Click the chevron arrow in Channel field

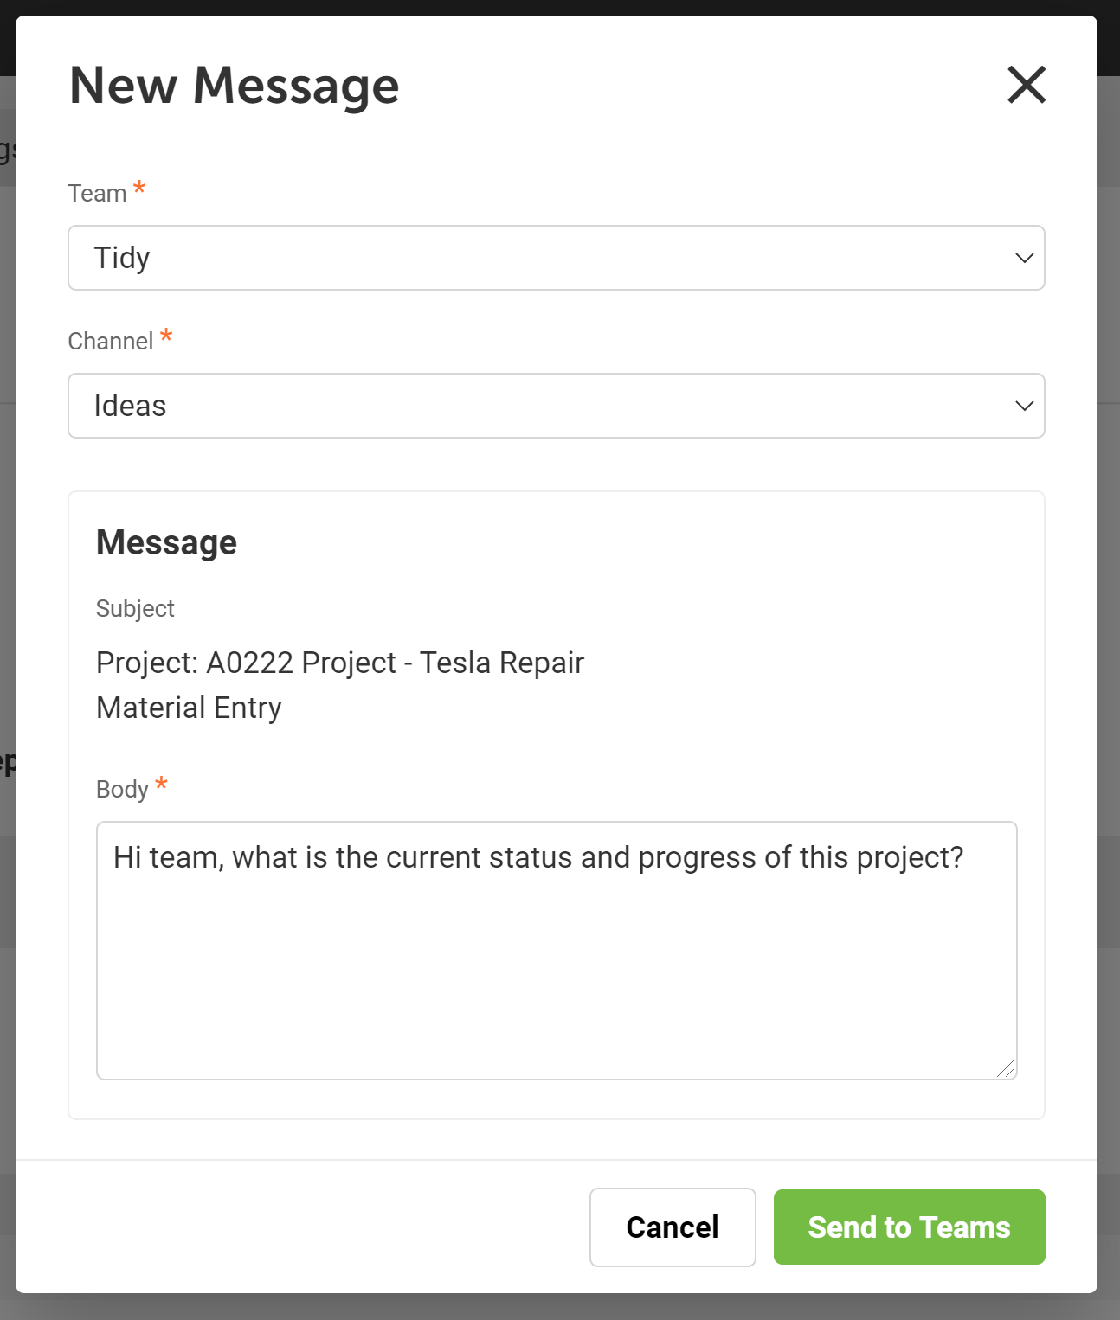pyautogui.click(x=1025, y=406)
